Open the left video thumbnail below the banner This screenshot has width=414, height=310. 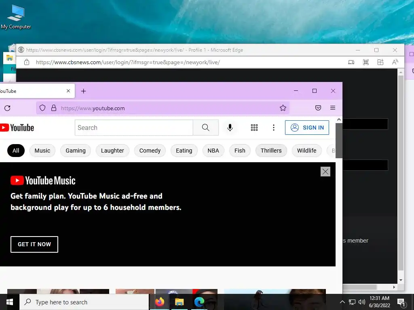pyautogui.click(x=58, y=291)
